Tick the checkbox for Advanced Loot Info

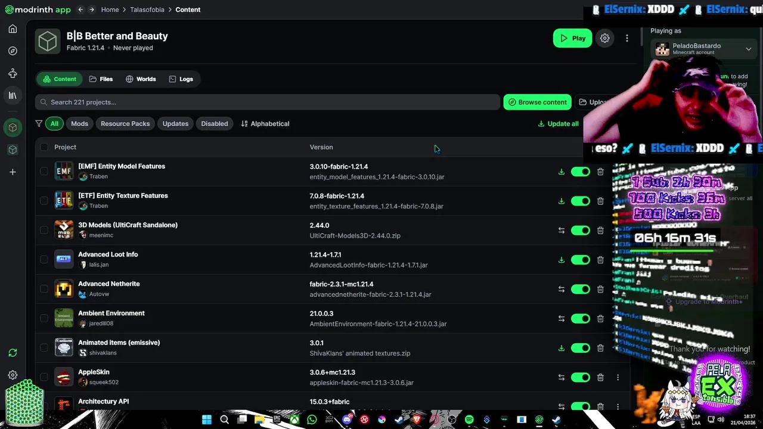tap(44, 260)
